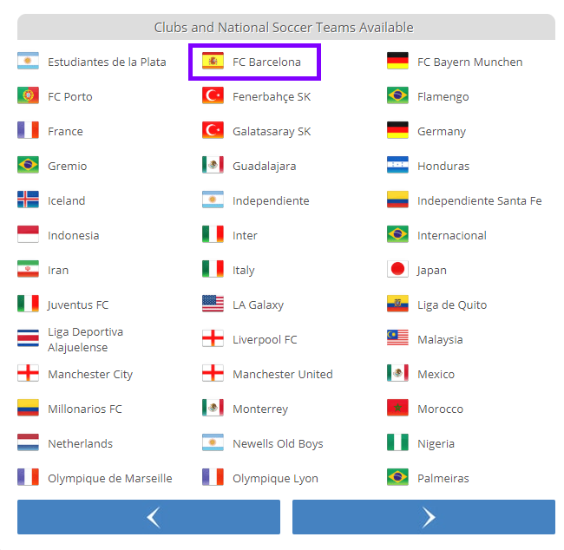
Task: Open Germany national team
Action: pyautogui.click(x=442, y=131)
